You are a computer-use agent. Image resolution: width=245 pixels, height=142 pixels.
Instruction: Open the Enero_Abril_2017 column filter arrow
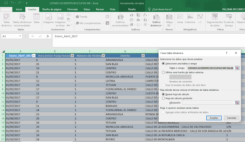point(34,56)
